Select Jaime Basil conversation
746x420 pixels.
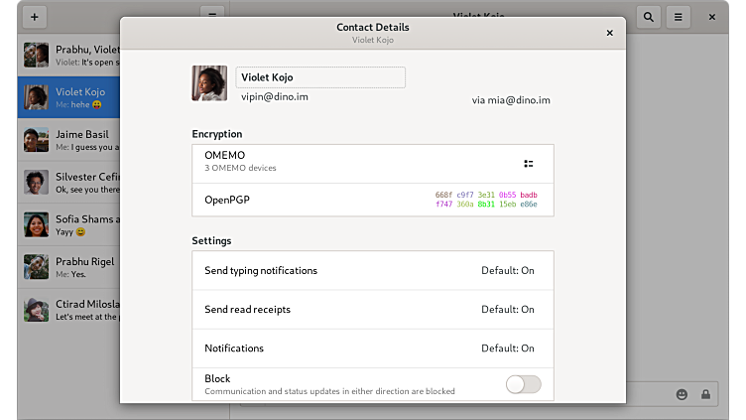[x=69, y=141]
